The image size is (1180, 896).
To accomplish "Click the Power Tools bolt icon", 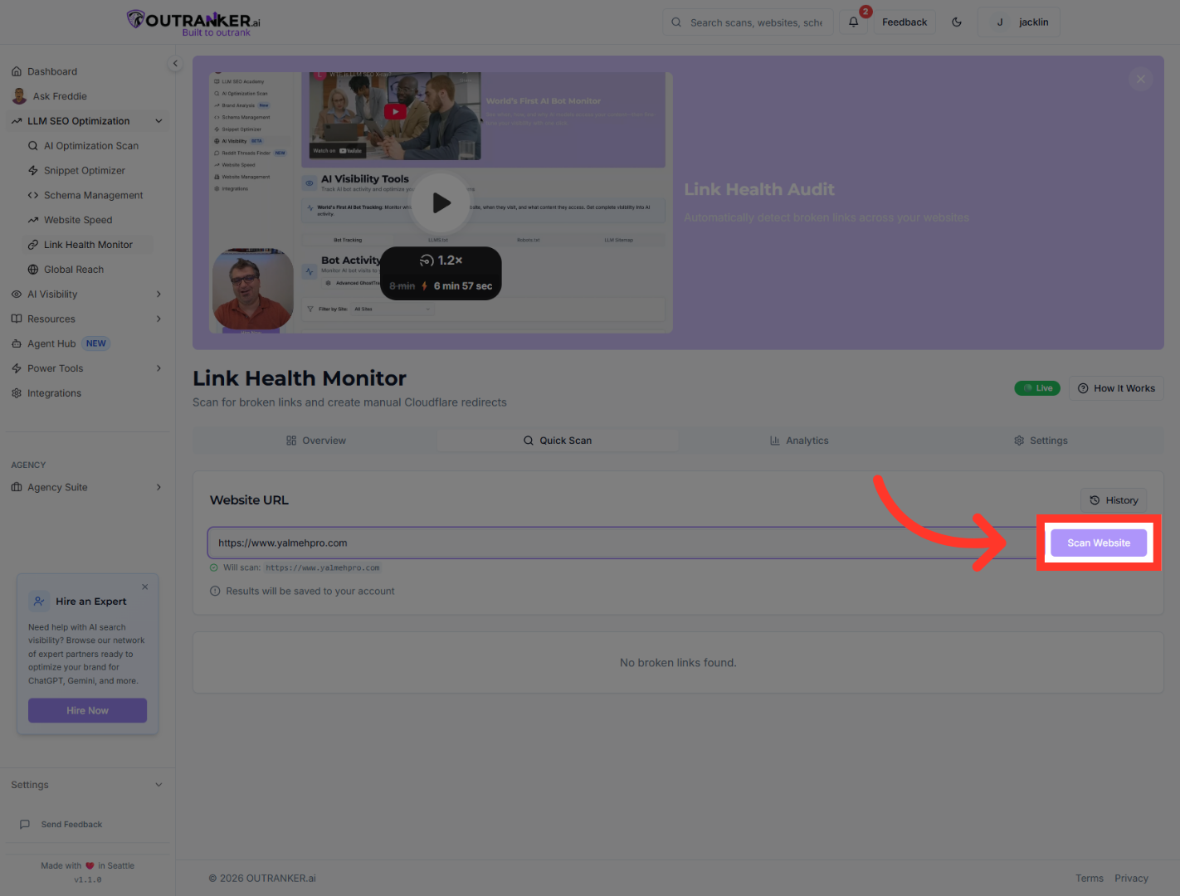I will click(x=17, y=368).
